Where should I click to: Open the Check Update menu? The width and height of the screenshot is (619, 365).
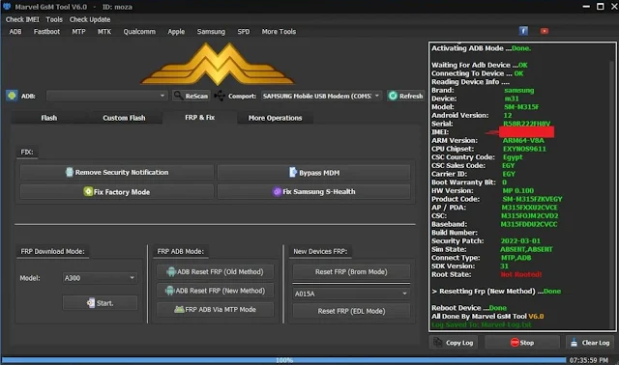(90, 19)
